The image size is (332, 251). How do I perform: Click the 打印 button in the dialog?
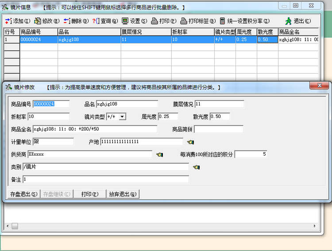point(90,194)
